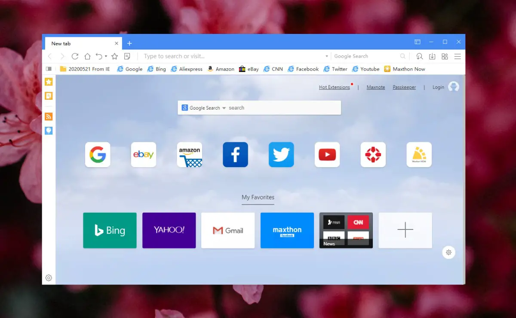516x318 pixels.
Task: Open the Favorites star sidebar icon
Action: [49, 82]
